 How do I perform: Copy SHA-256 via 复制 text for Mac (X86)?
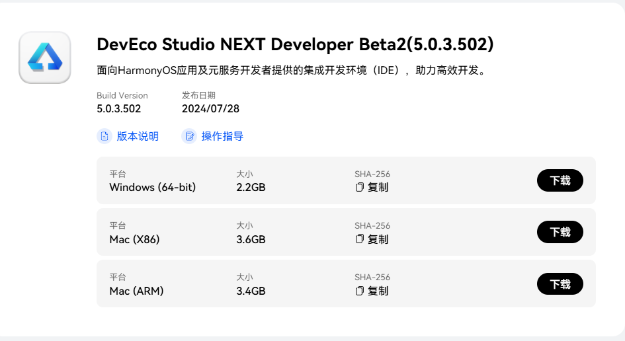point(378,239)
